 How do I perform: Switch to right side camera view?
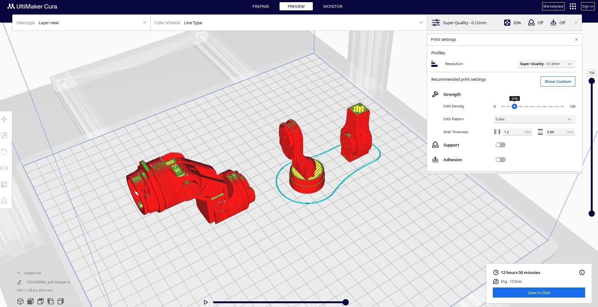click(x=61, y=301)
